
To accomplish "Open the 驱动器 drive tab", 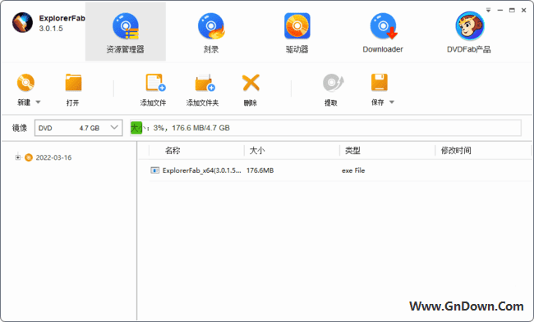I will (x=297, y=32).
